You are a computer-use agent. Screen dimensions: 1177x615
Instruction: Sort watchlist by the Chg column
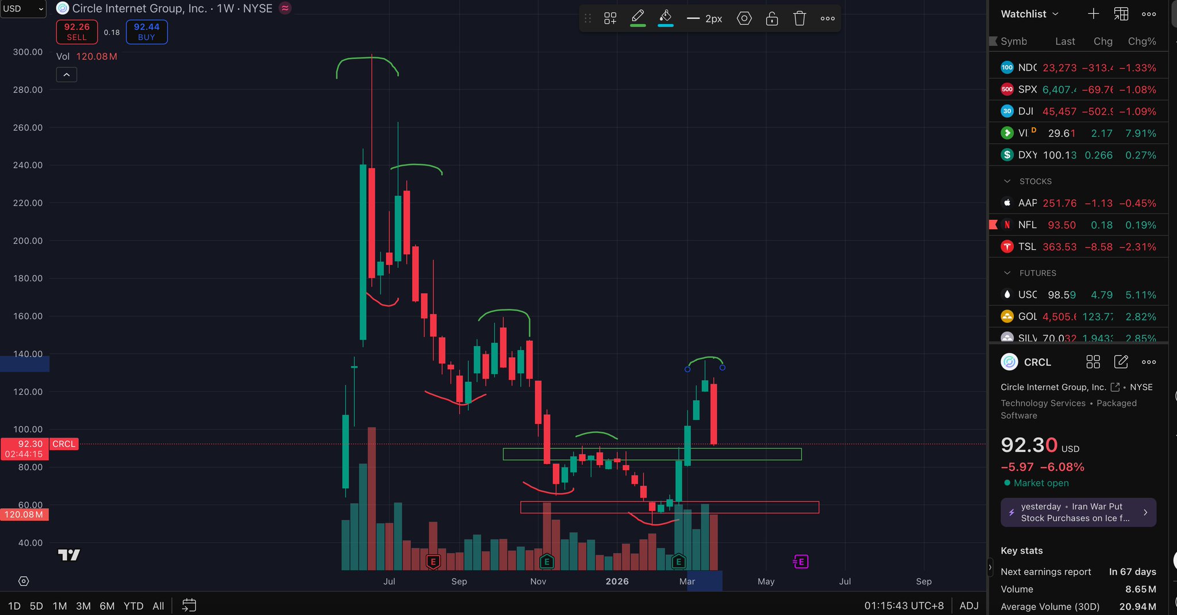(1103, 41)
